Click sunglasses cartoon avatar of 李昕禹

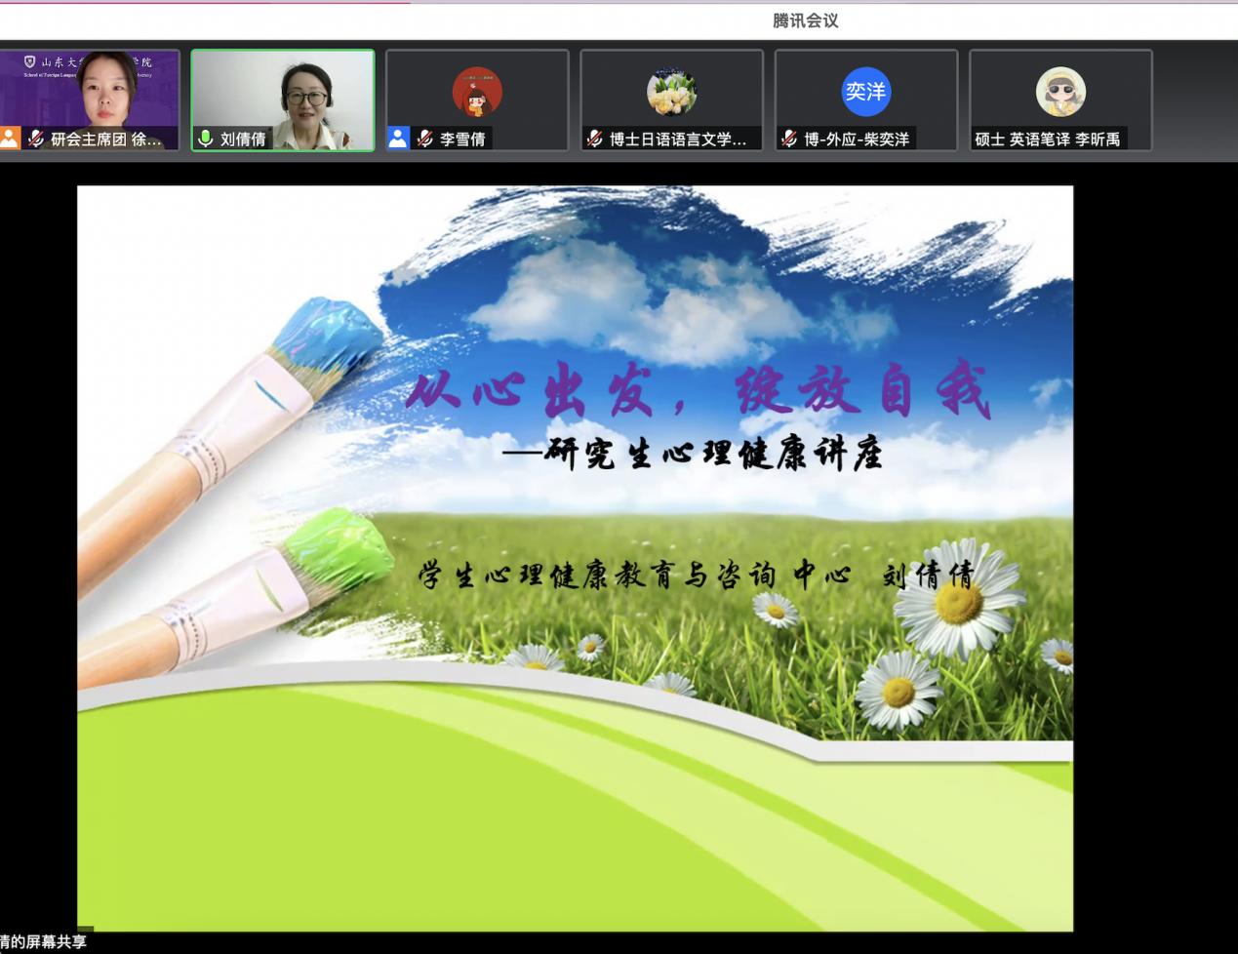click(1060, 92)
